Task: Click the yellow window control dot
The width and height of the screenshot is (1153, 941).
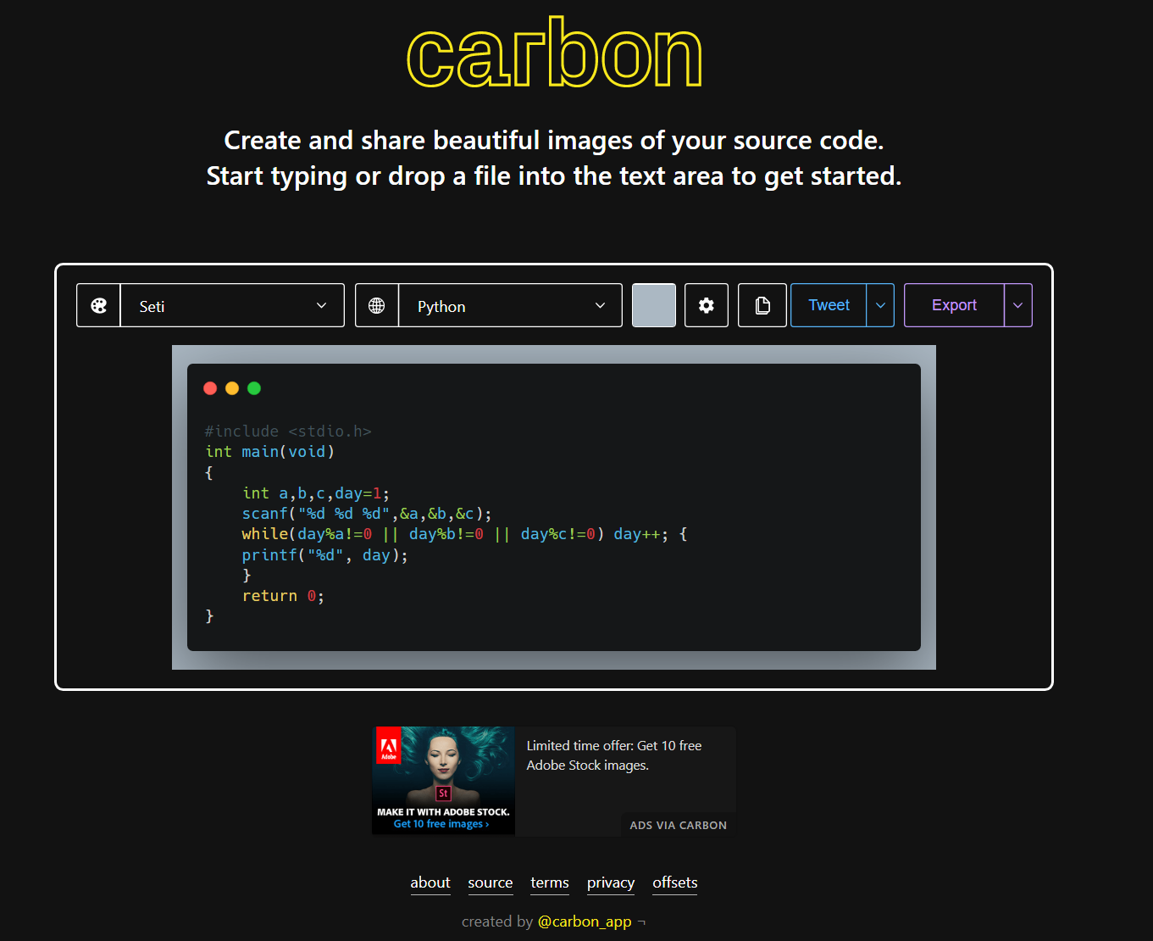Action: tap(232, 388)
